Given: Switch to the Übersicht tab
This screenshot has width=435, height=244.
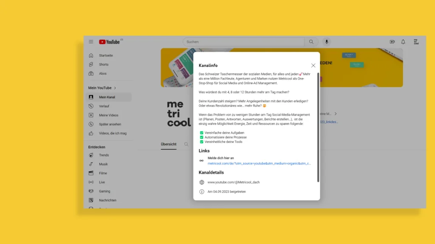Looking at the screenshot, I should click(x=169, y=144).
